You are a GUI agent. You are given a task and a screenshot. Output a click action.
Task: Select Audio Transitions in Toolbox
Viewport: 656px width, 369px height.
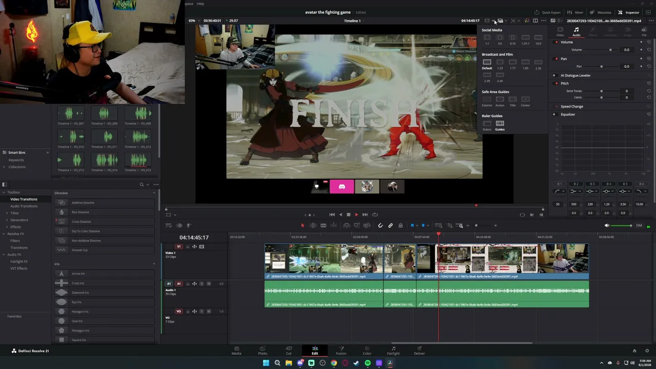pos(24,206)
